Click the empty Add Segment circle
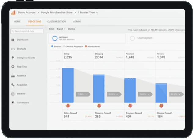 [x=132, y=38]
